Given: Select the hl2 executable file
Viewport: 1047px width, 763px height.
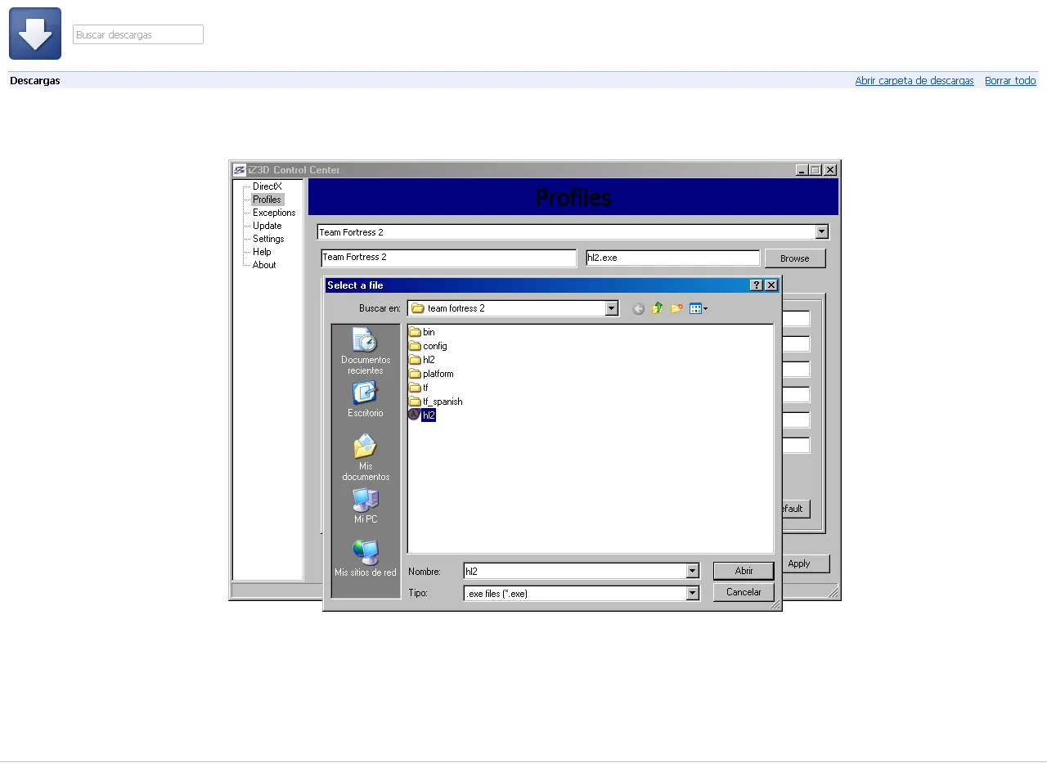Looking at the screenshot, I should point(422,415).
